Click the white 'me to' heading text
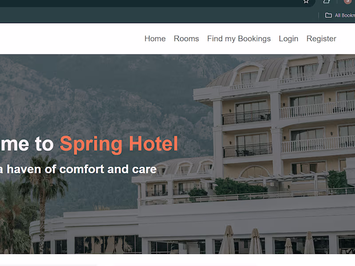Viewport: 355px width, 266px height. 27,144
